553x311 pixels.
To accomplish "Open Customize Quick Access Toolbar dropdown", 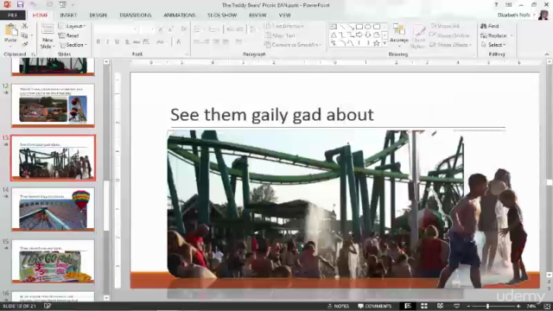I will (73, 5).
